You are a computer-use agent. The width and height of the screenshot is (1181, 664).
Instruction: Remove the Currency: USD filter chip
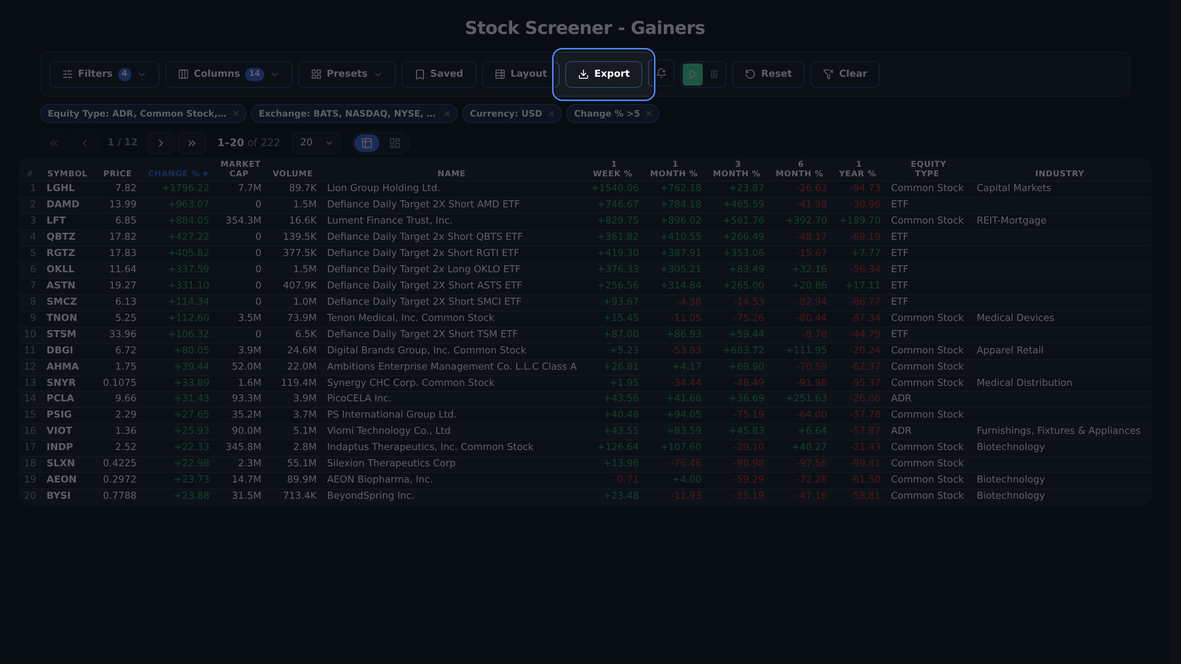click(x=551, y=114)
